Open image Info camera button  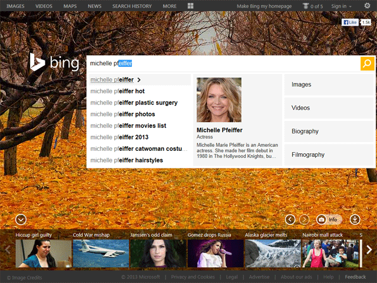point(329,220)
